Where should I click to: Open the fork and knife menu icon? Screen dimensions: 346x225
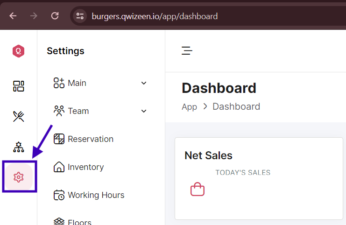tap(19, 117)
